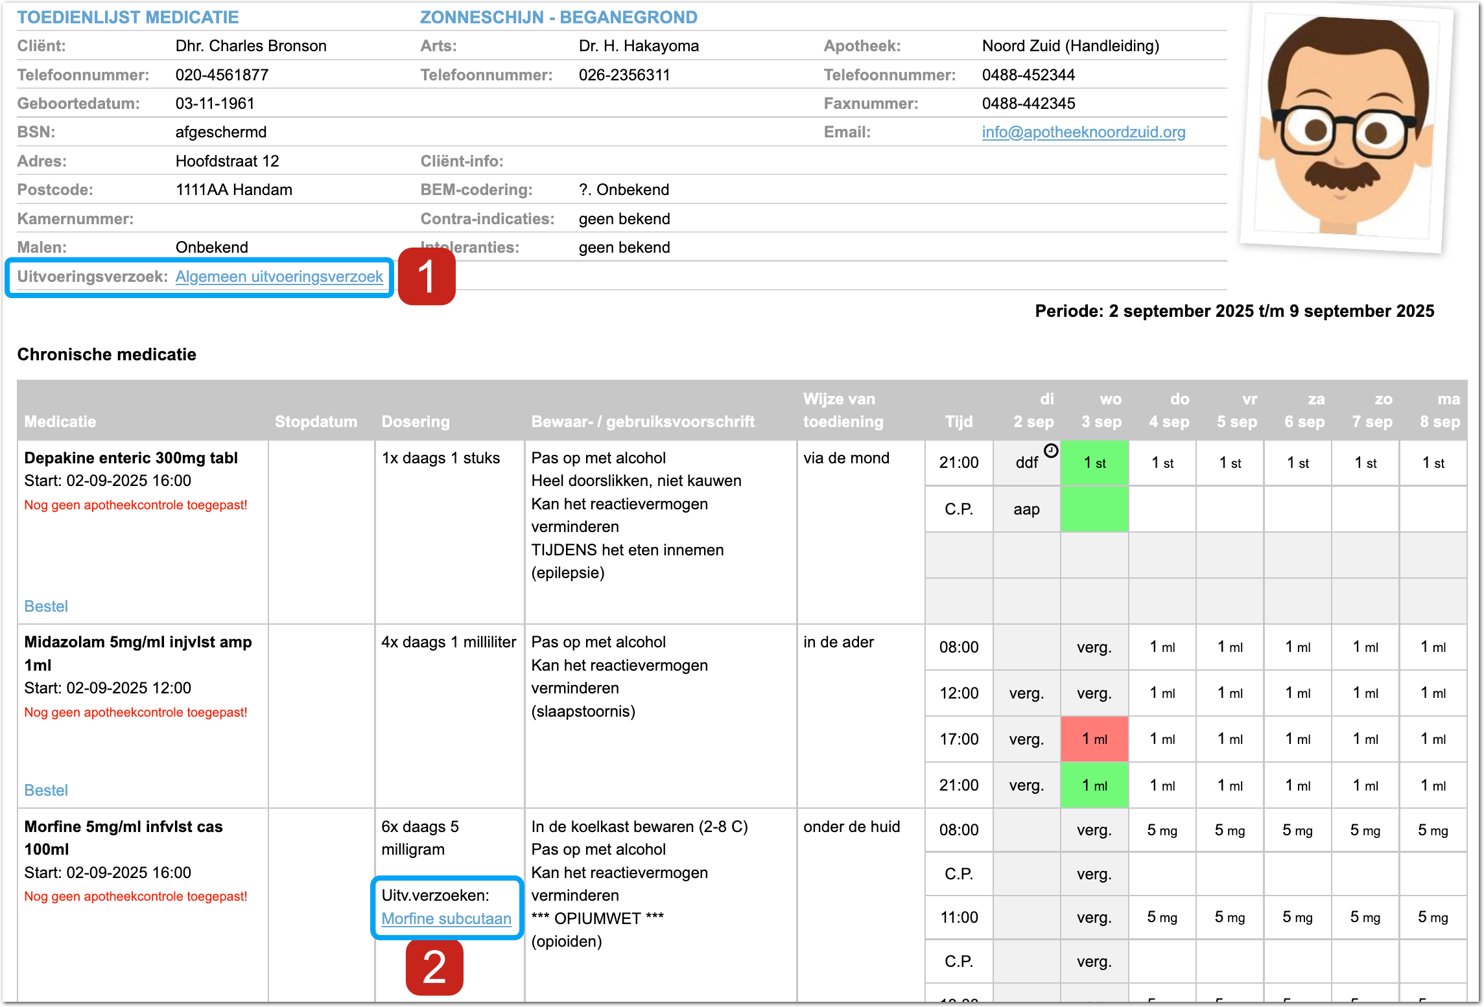This screenshot has height=1007, width=1484.
Task: Select the green 1 st cell for 3 sep
Action: (1094, 463)
